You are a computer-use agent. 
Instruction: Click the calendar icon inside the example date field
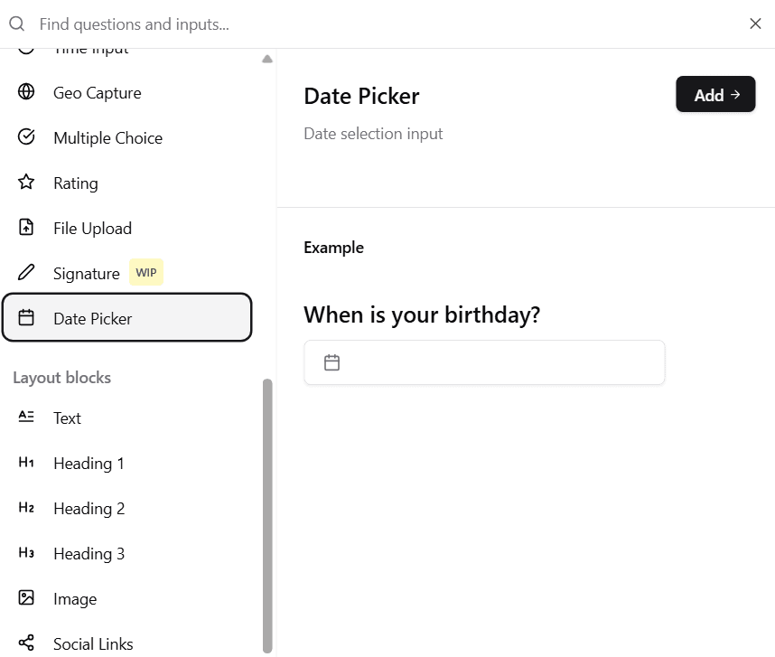click(x=331, y=361)
